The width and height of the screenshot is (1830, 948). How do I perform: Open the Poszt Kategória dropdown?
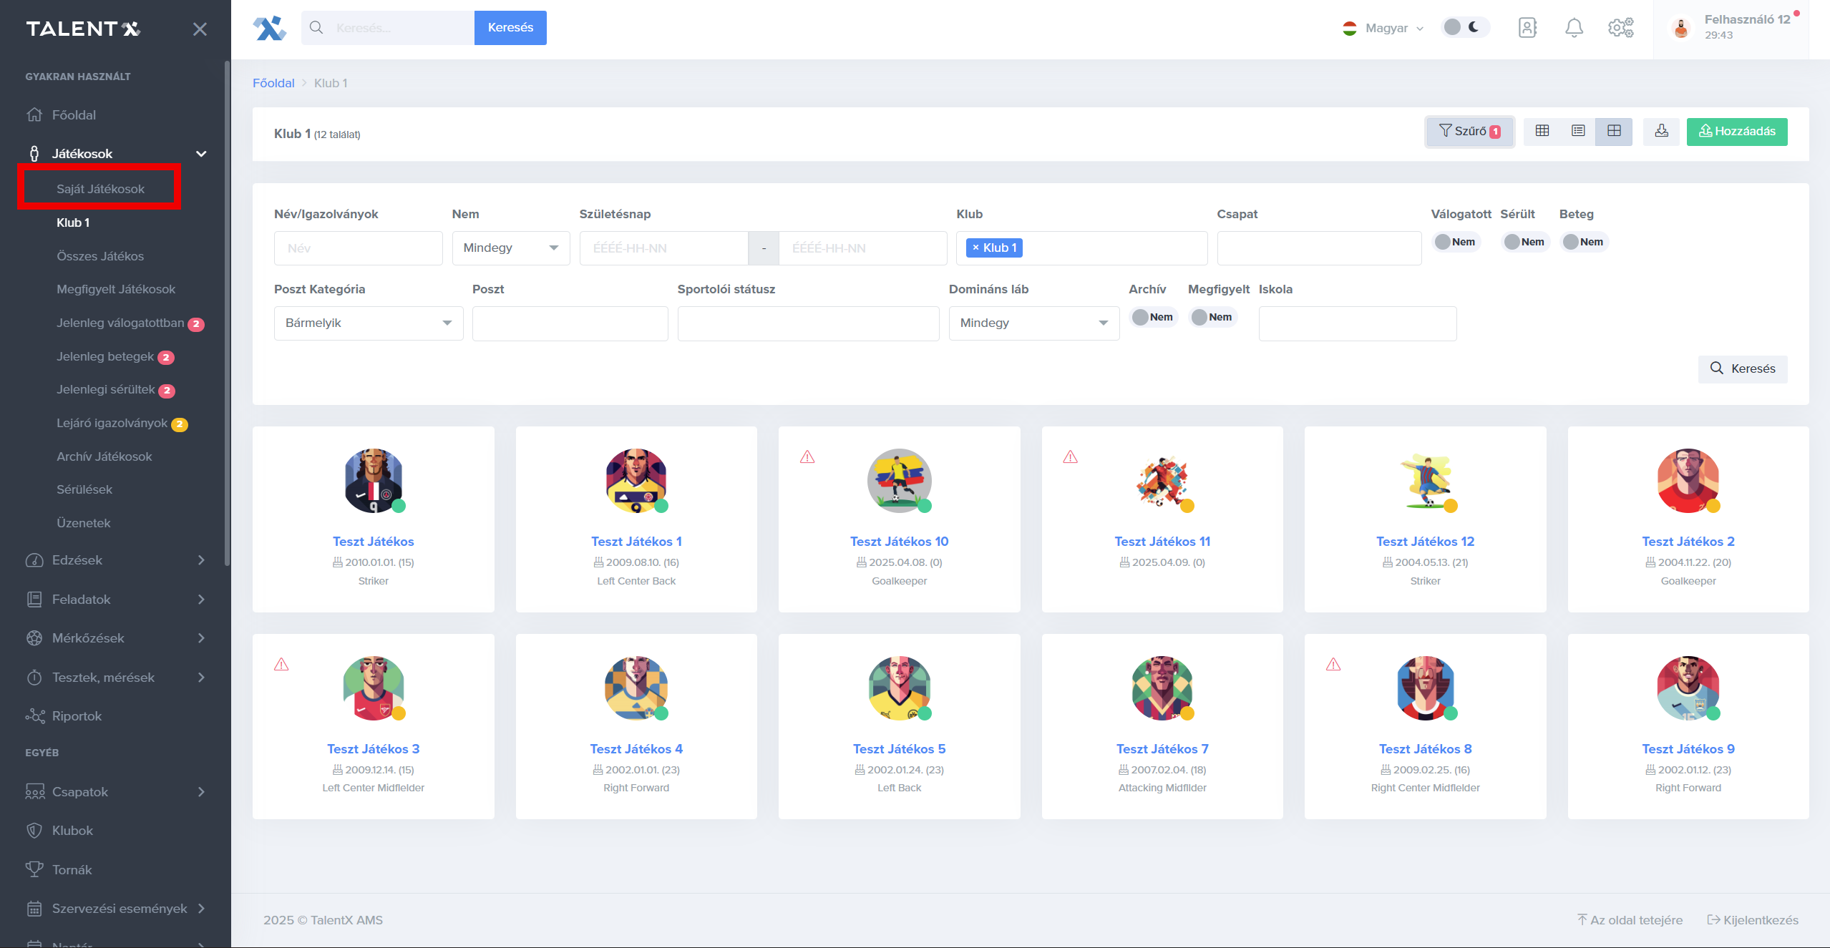click(x=368, y=323)
